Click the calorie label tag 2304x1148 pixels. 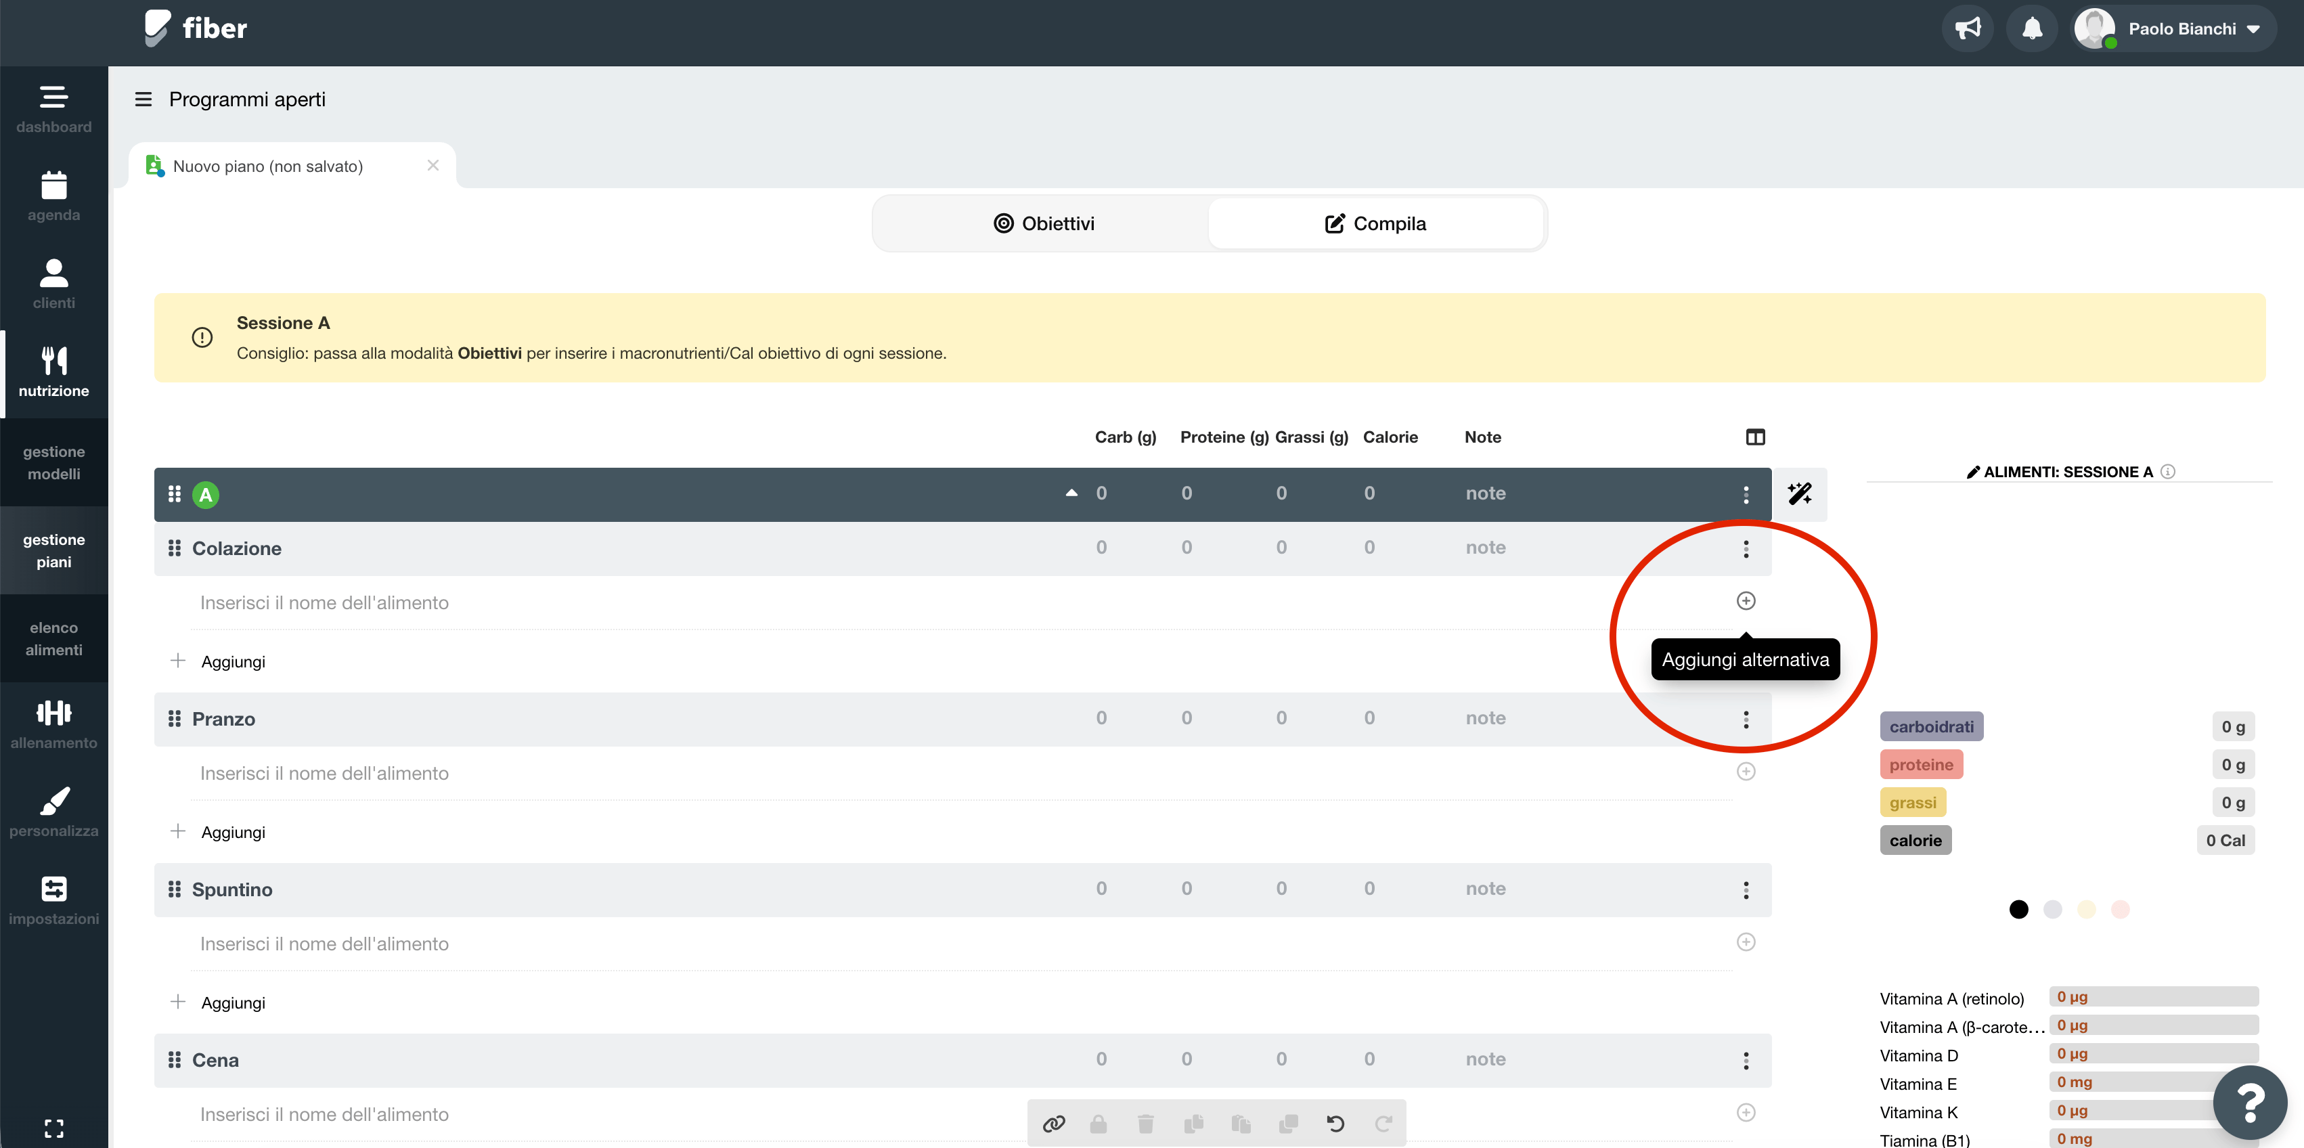(x=1915, y=840)
